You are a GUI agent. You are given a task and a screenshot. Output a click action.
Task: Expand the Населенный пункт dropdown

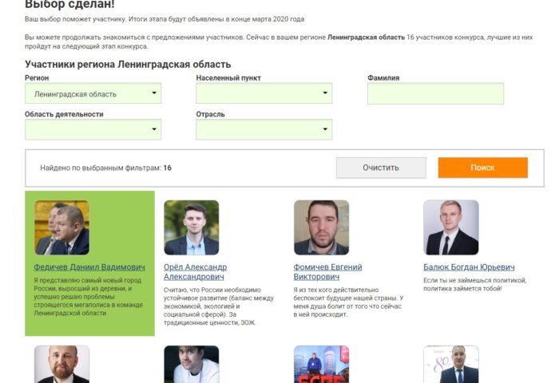[264, 93]
